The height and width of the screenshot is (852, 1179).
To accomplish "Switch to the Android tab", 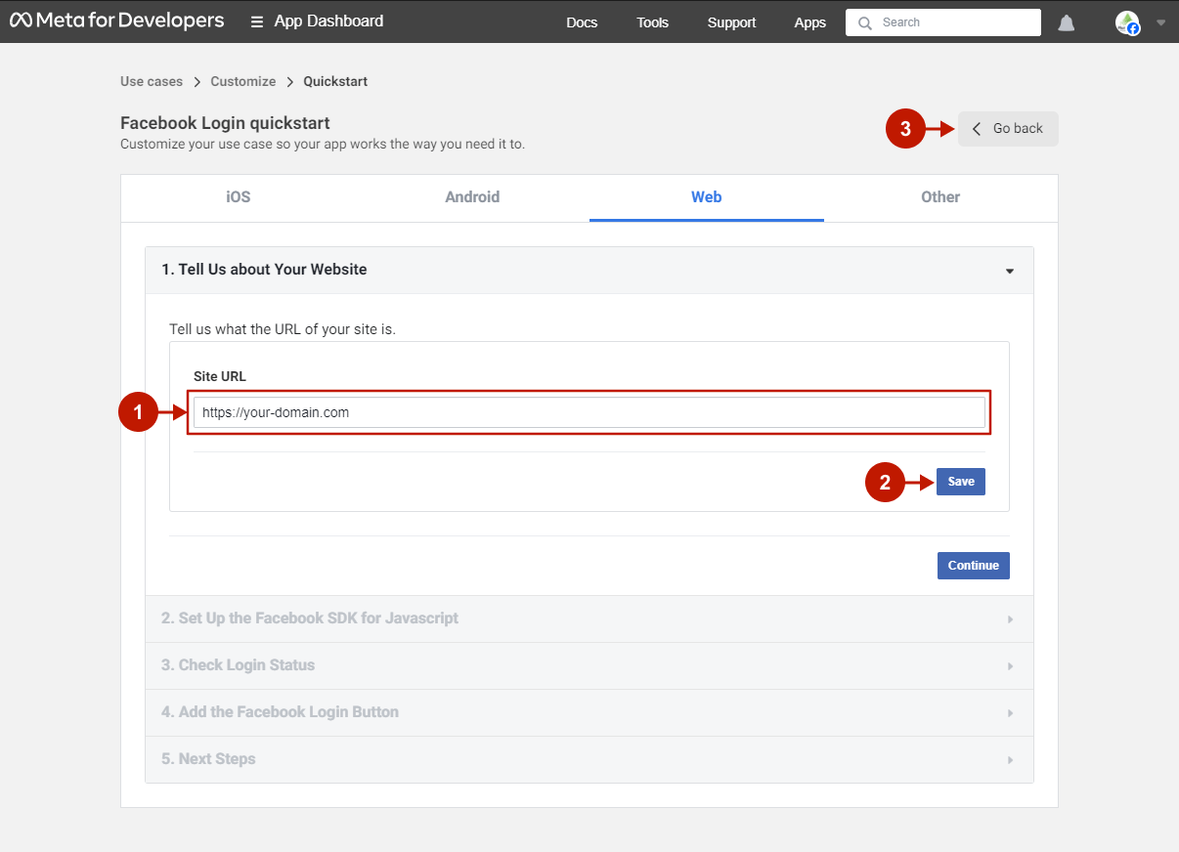I will 472,197.
